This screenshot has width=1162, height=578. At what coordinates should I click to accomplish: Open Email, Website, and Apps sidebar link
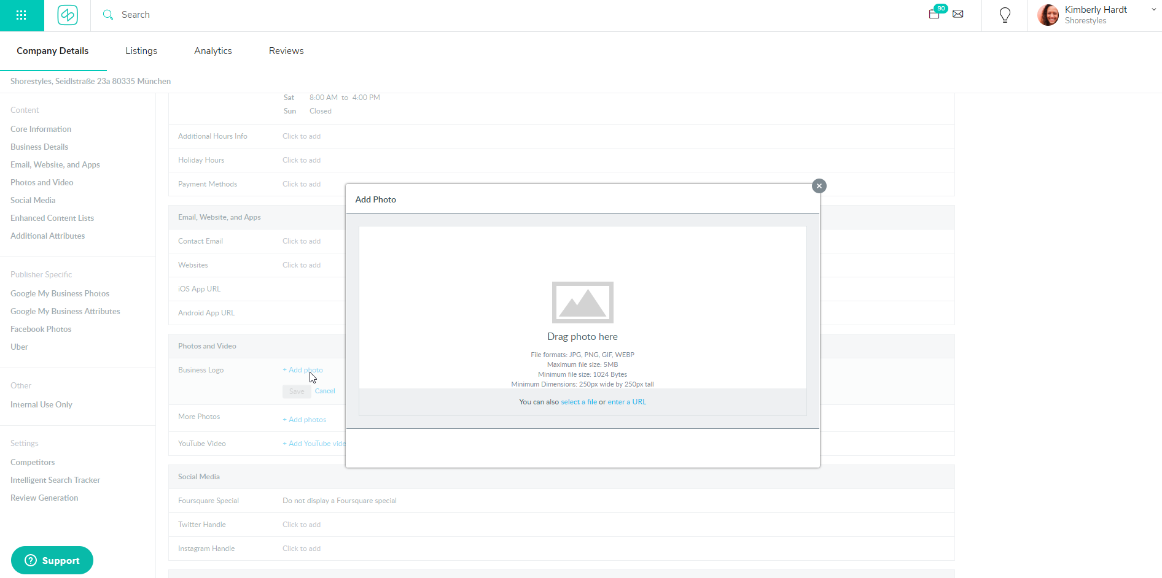(55, 164)
